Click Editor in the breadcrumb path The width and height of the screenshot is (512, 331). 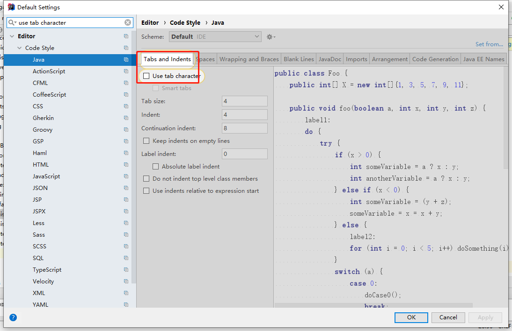click(150, 22)
